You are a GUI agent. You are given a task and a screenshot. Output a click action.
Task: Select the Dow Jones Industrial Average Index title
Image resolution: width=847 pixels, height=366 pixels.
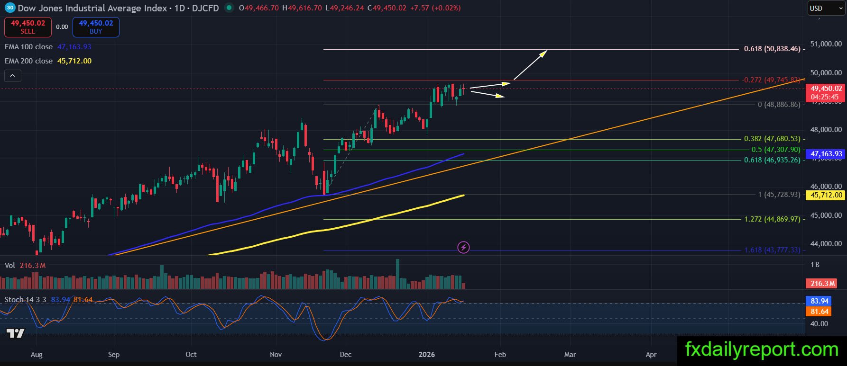click(92, 8)
